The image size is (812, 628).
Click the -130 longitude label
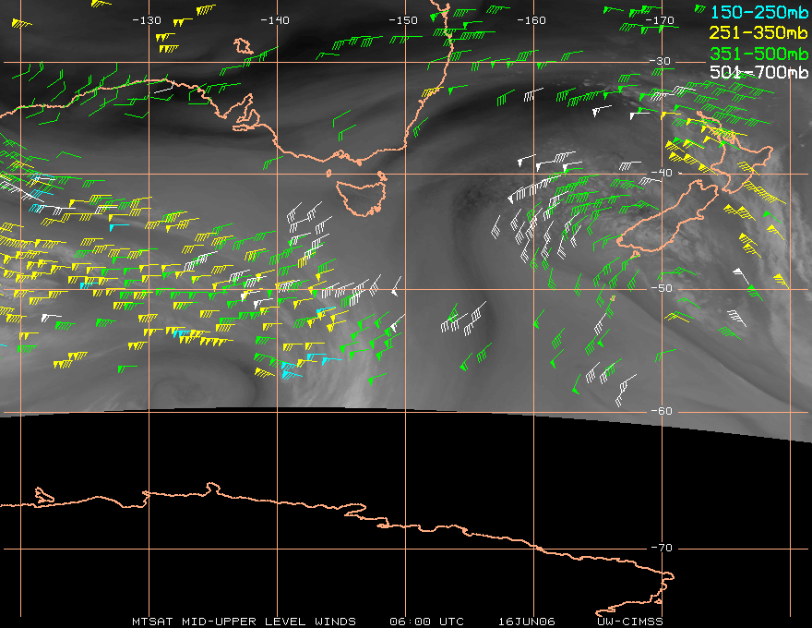pos(147,20)
